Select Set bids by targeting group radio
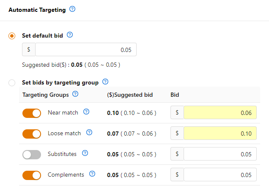 click(12, 83)
